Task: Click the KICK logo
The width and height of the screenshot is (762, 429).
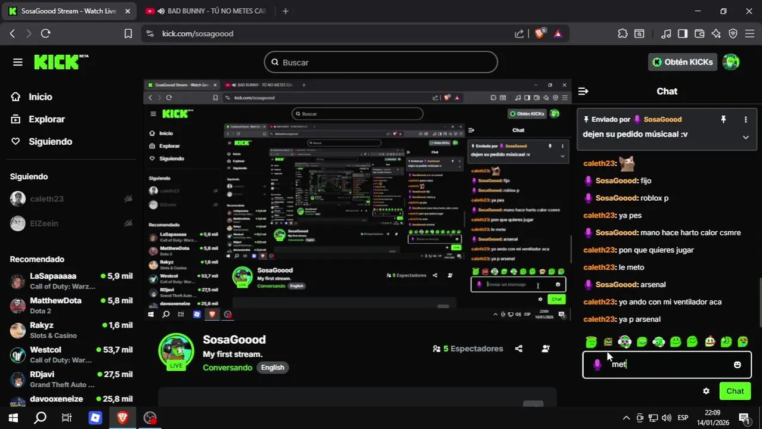Action: tap(61, 62)
